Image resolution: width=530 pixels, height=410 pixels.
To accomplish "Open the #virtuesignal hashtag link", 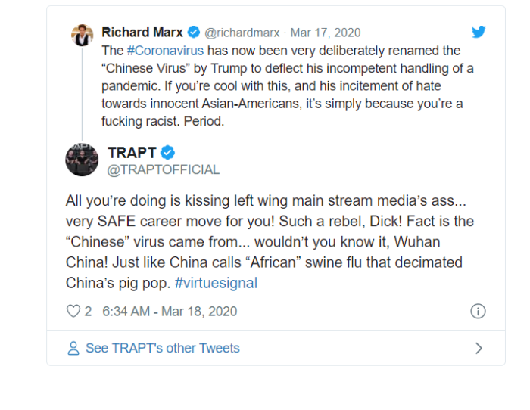I will point(215,283).
